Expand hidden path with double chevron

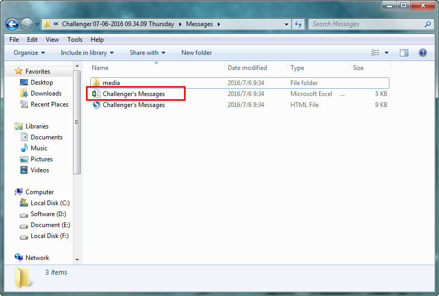pyautogui.click(x=56, y=24)
